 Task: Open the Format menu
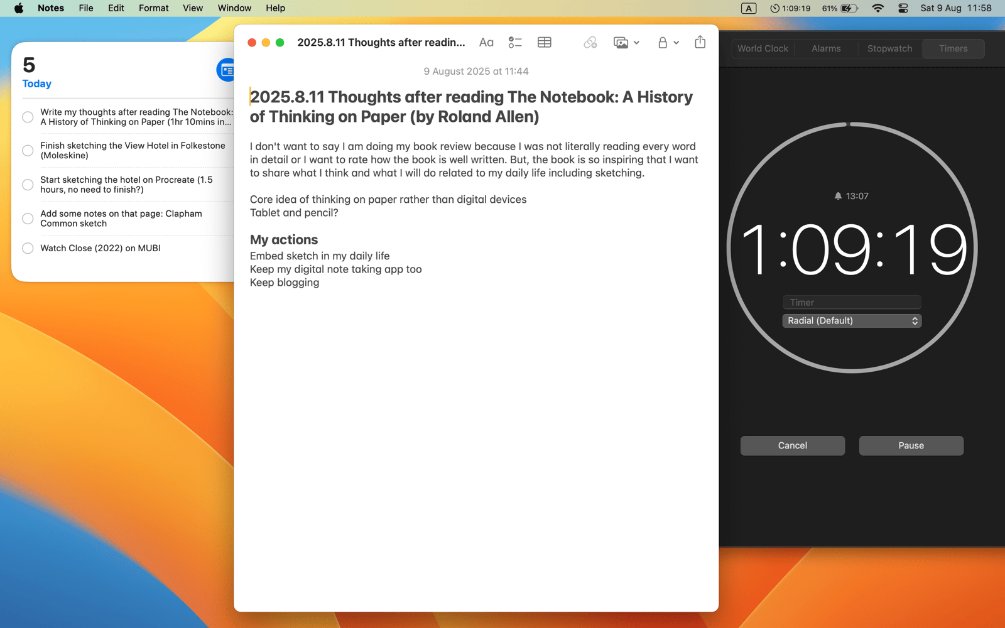153,8
